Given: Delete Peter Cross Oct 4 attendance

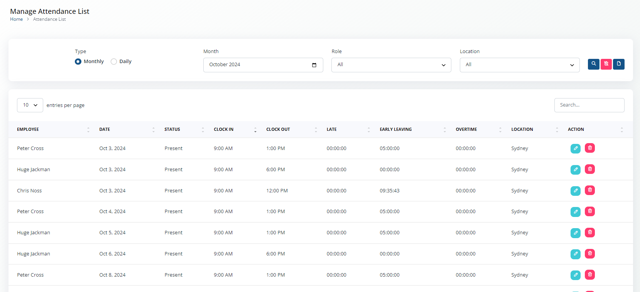Looking at the screenshot, I should [x=590, y=211].
